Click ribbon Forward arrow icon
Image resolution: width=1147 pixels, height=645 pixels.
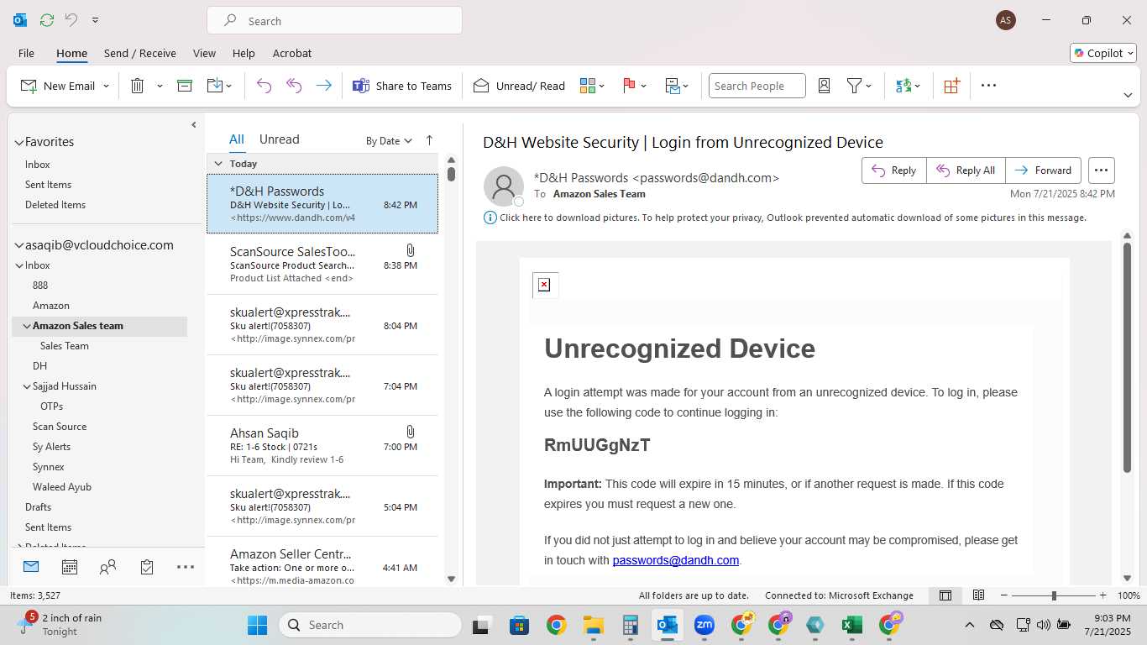[323, 86]
